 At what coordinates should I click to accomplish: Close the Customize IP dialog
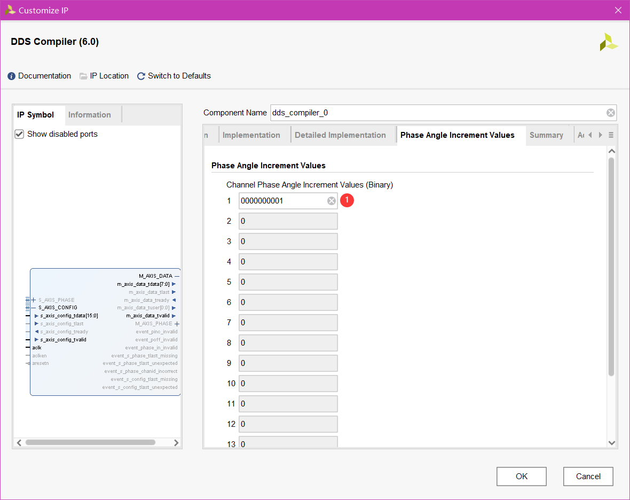(618, 10)
